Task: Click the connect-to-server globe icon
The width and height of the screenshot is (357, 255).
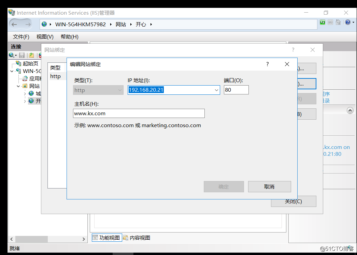Action: click(11, 55)
